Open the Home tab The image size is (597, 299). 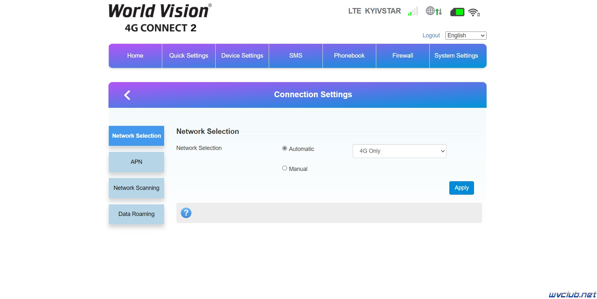(x=135, y=56)
